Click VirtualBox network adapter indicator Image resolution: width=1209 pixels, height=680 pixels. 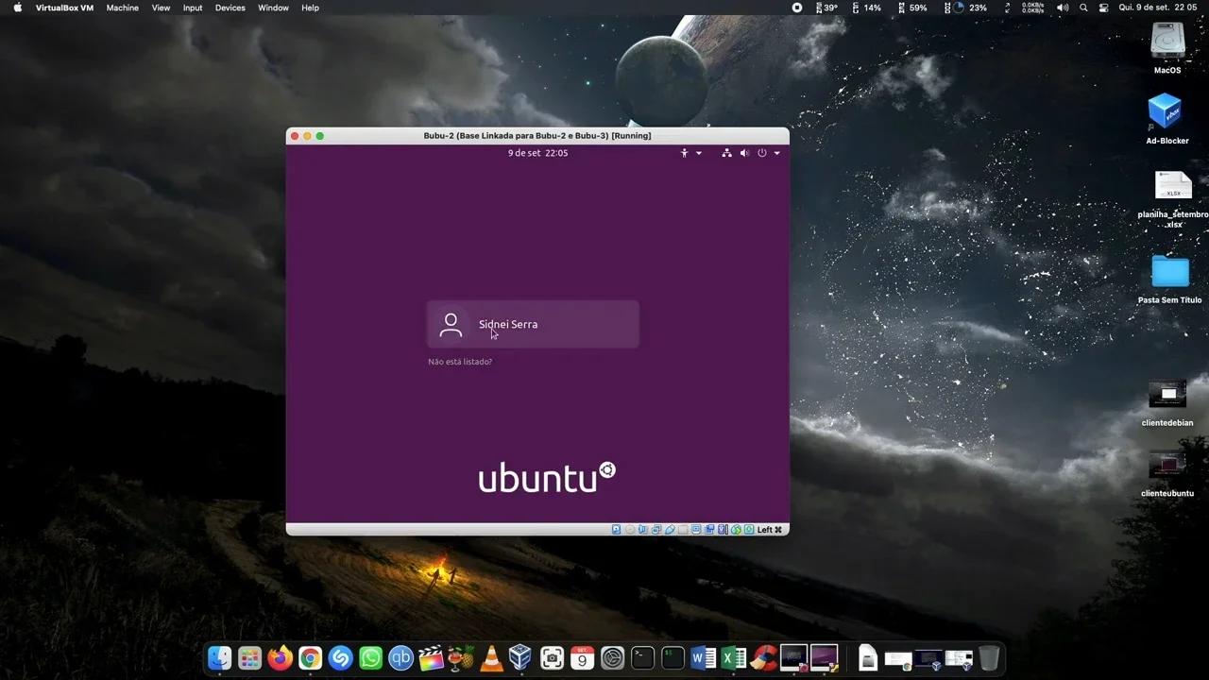click(656, 530)
